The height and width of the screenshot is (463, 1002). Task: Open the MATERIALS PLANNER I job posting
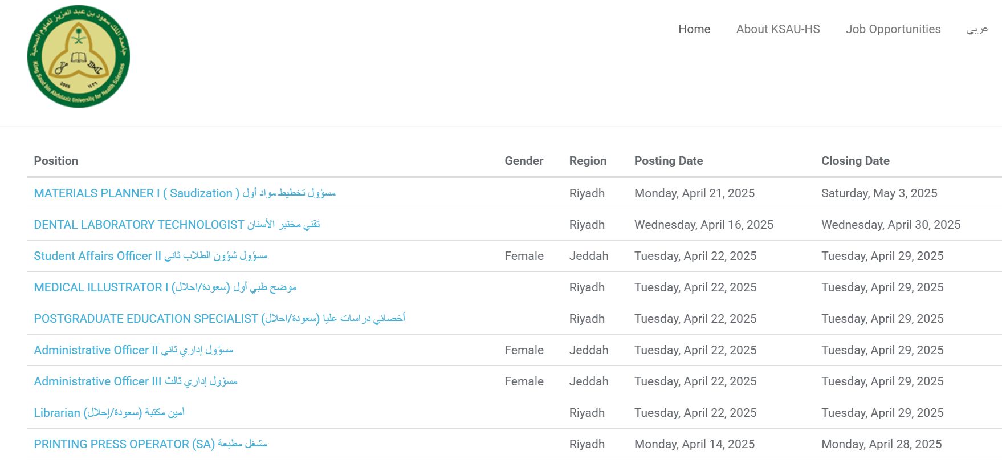pyautogui.click(x=185, y=193)
